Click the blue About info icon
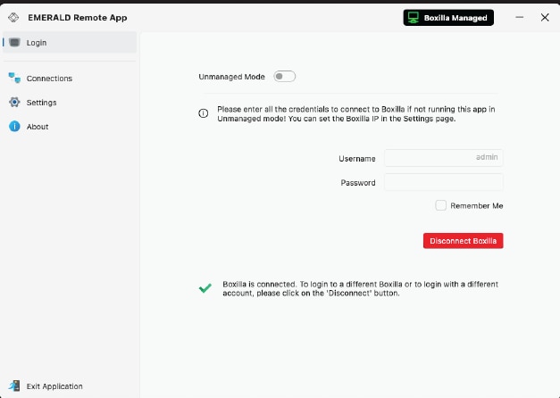Screen dimensions: 560x398 pyautogui.click(x=14, y=127)
